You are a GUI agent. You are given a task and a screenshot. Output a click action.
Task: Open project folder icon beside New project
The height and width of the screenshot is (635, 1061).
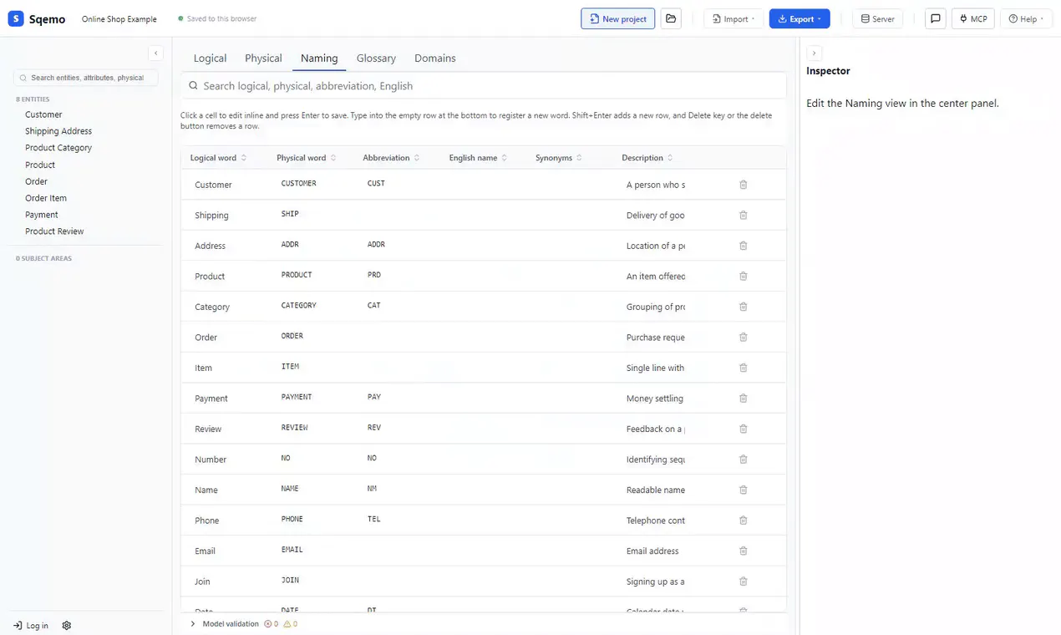[671, 18]
